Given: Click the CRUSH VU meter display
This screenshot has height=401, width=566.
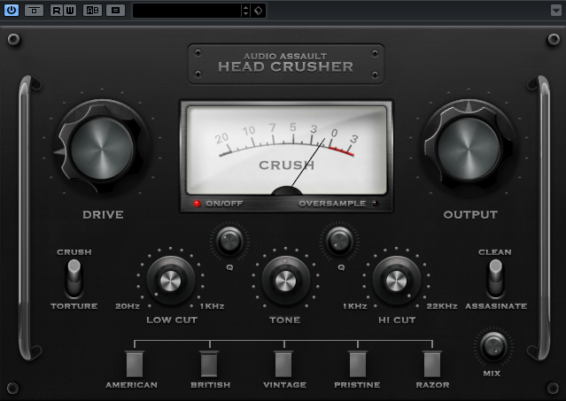Looking at the screenshot, I should [287, 150].
